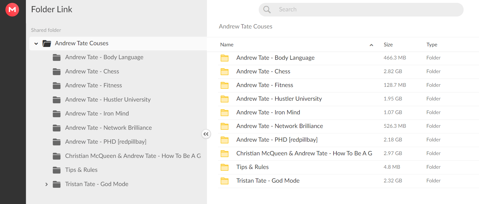Image resolution: width=479 pixels, height=204 pixels.
Task: Click sidebar folder icon for PHD [redpillbay]
Action: click(57, 142)
